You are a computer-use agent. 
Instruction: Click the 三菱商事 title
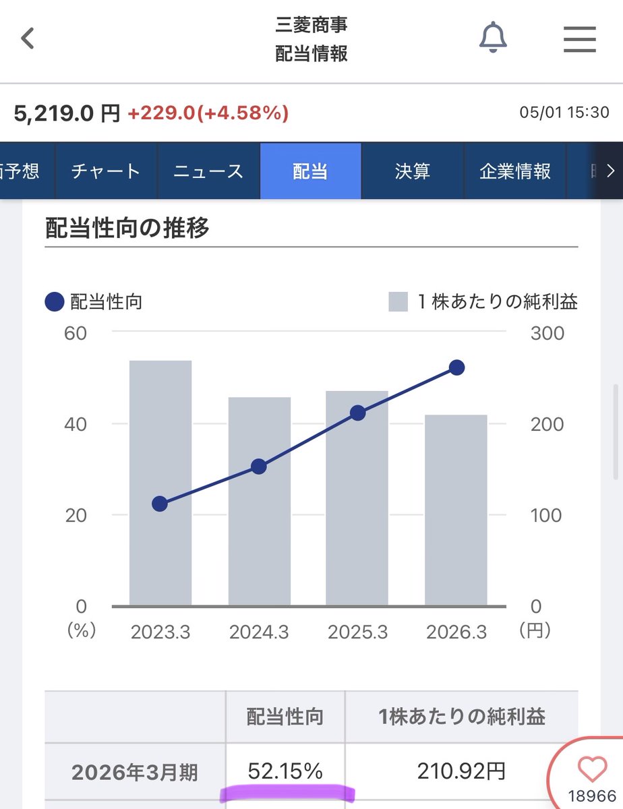pyautogui.click(x=311, y=26)
